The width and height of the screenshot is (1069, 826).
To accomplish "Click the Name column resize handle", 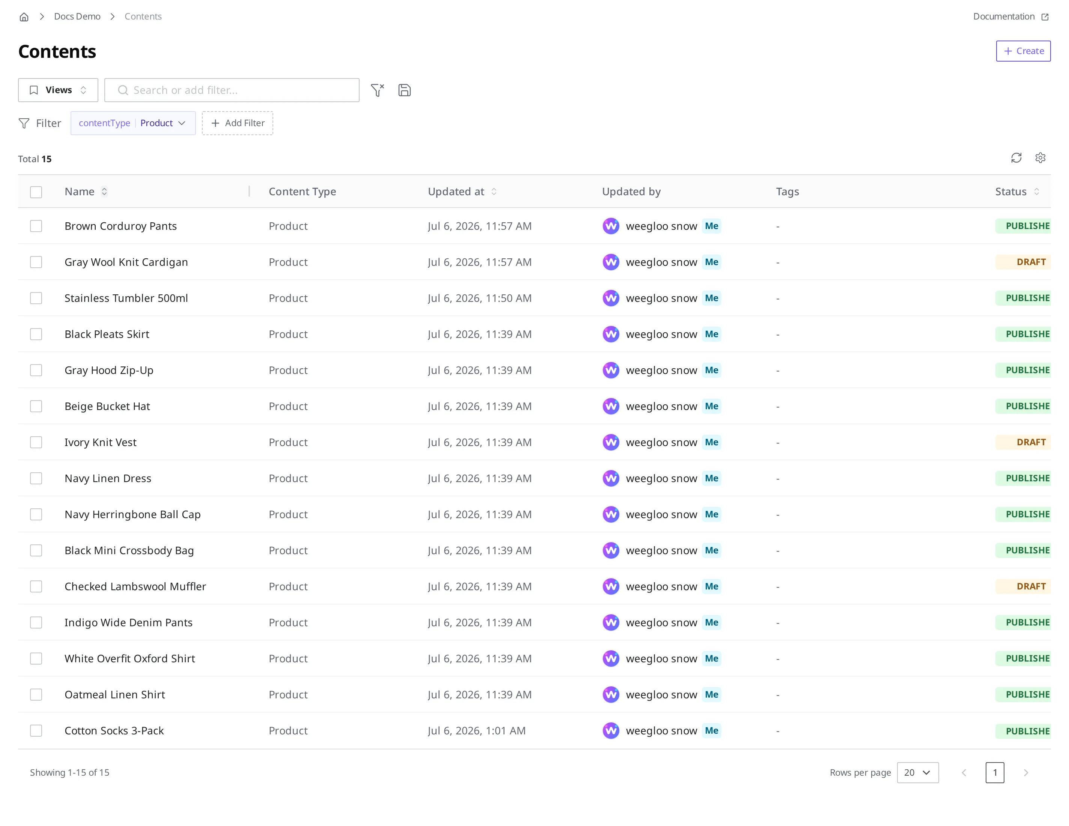I will tap(250, 191).
